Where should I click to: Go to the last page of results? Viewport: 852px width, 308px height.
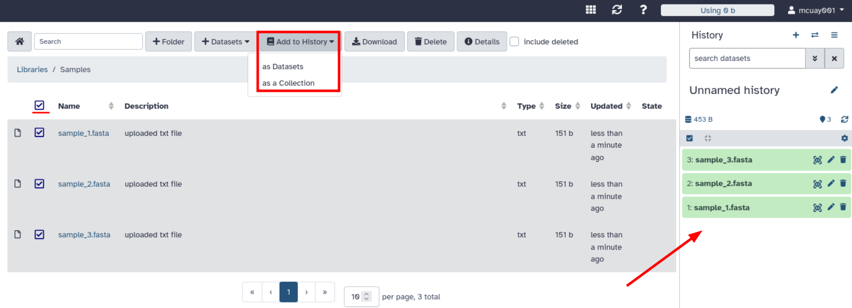pos(325,292)
